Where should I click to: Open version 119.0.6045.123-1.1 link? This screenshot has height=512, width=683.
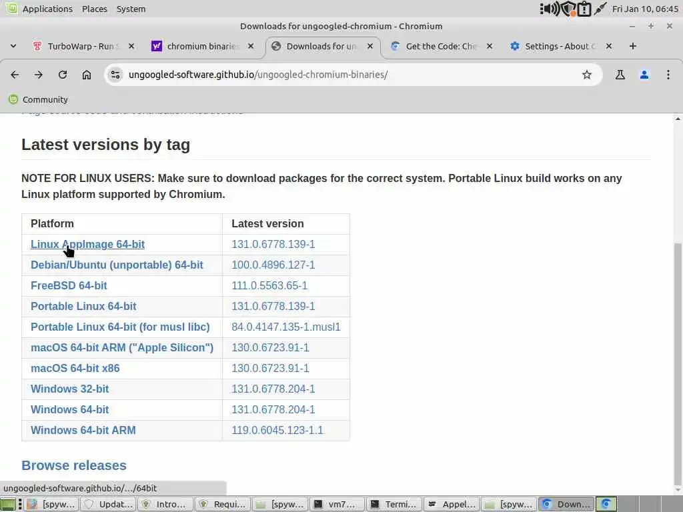click(x=277, y=431)
